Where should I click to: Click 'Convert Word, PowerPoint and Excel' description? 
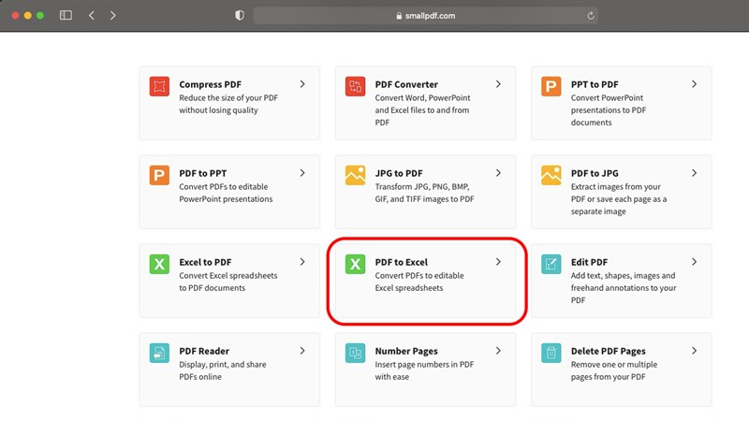tap(422, 109)
